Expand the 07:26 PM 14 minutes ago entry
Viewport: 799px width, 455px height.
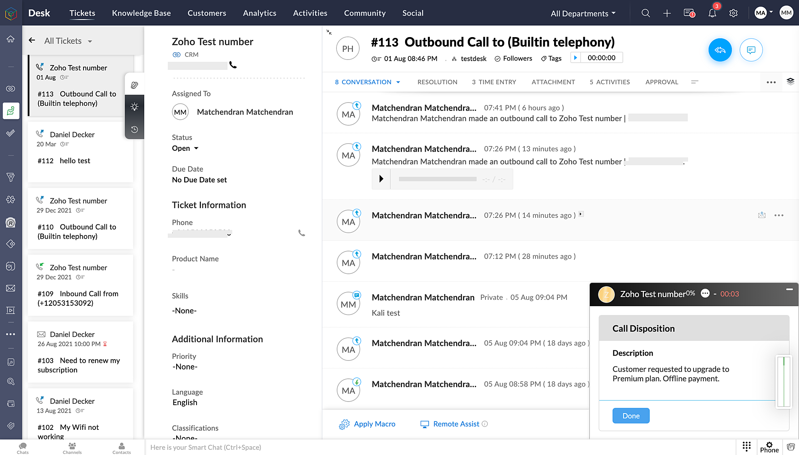pyautogui.click(x=581, y=214)
